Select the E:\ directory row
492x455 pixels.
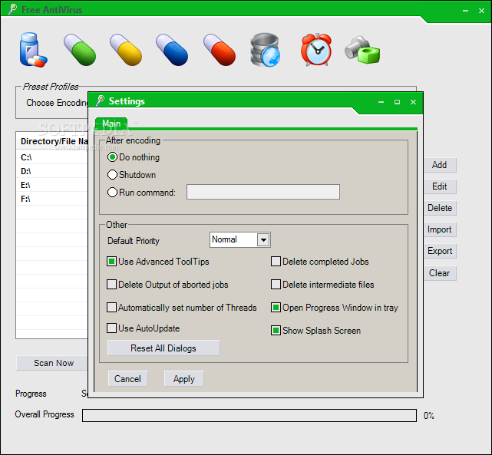51,185
